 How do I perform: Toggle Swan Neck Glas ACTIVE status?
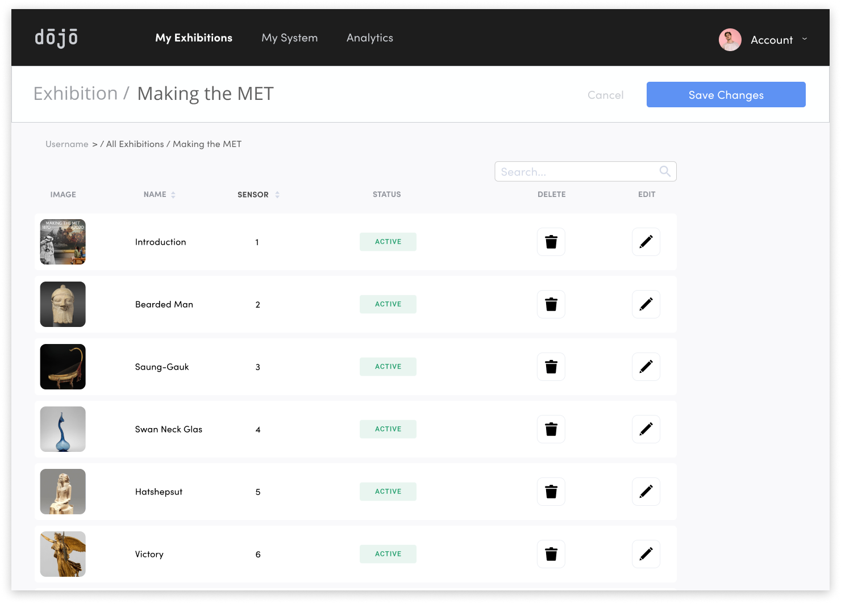pos(388,429)
